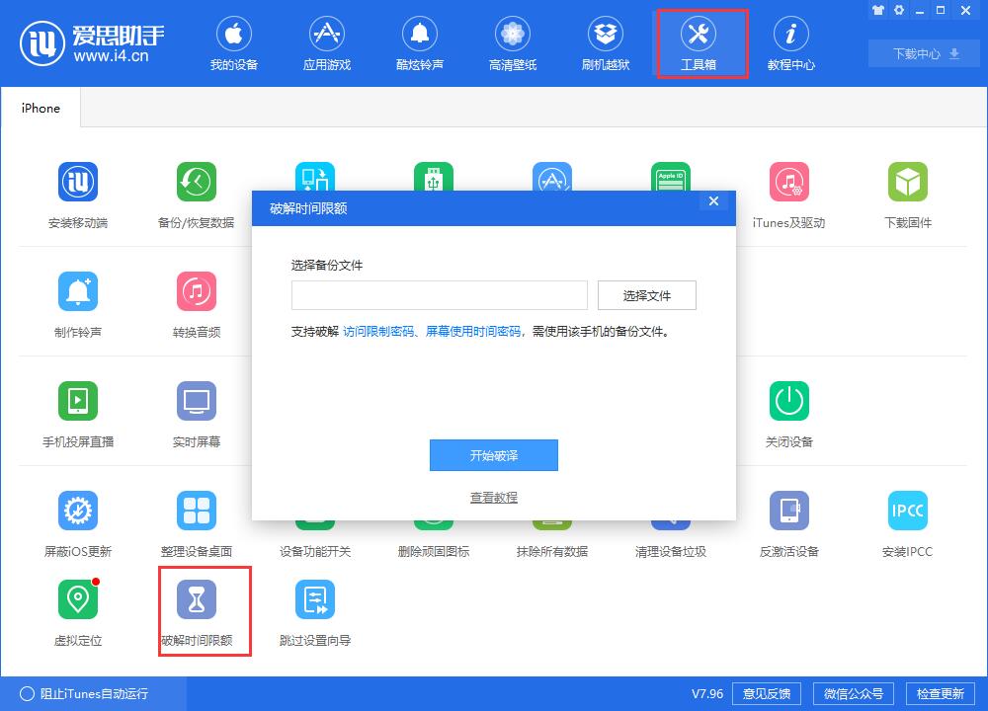Open the 刷机越狱 flashing tool
The height and width of the screenshot is (711, 988).
605,42
